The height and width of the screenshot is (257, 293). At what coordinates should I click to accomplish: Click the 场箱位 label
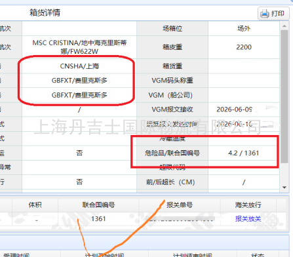pos(172,28)
